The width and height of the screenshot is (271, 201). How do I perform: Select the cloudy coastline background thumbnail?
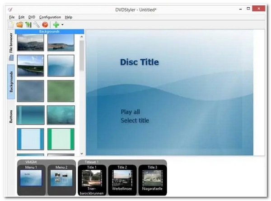30,42
